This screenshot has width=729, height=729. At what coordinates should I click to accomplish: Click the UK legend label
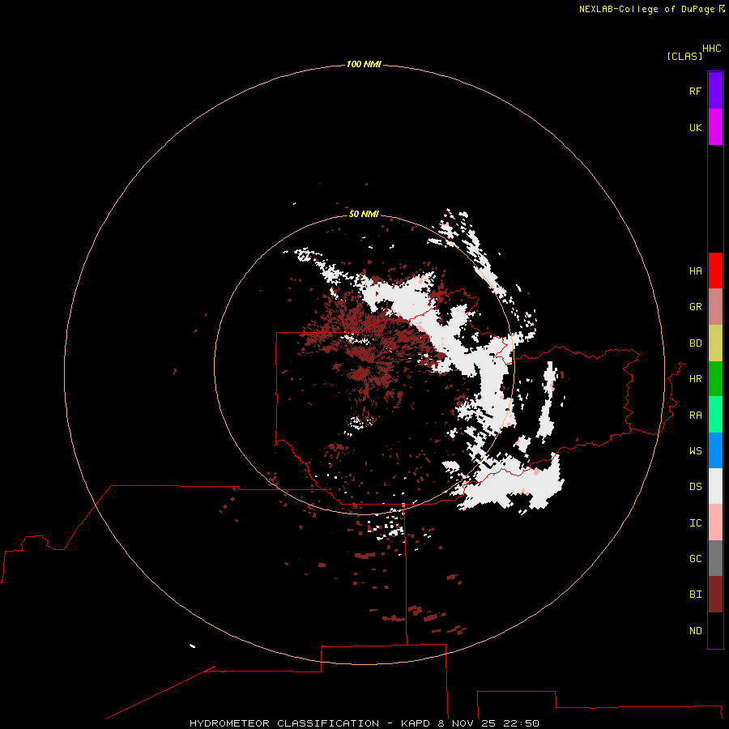coord(695,127)
